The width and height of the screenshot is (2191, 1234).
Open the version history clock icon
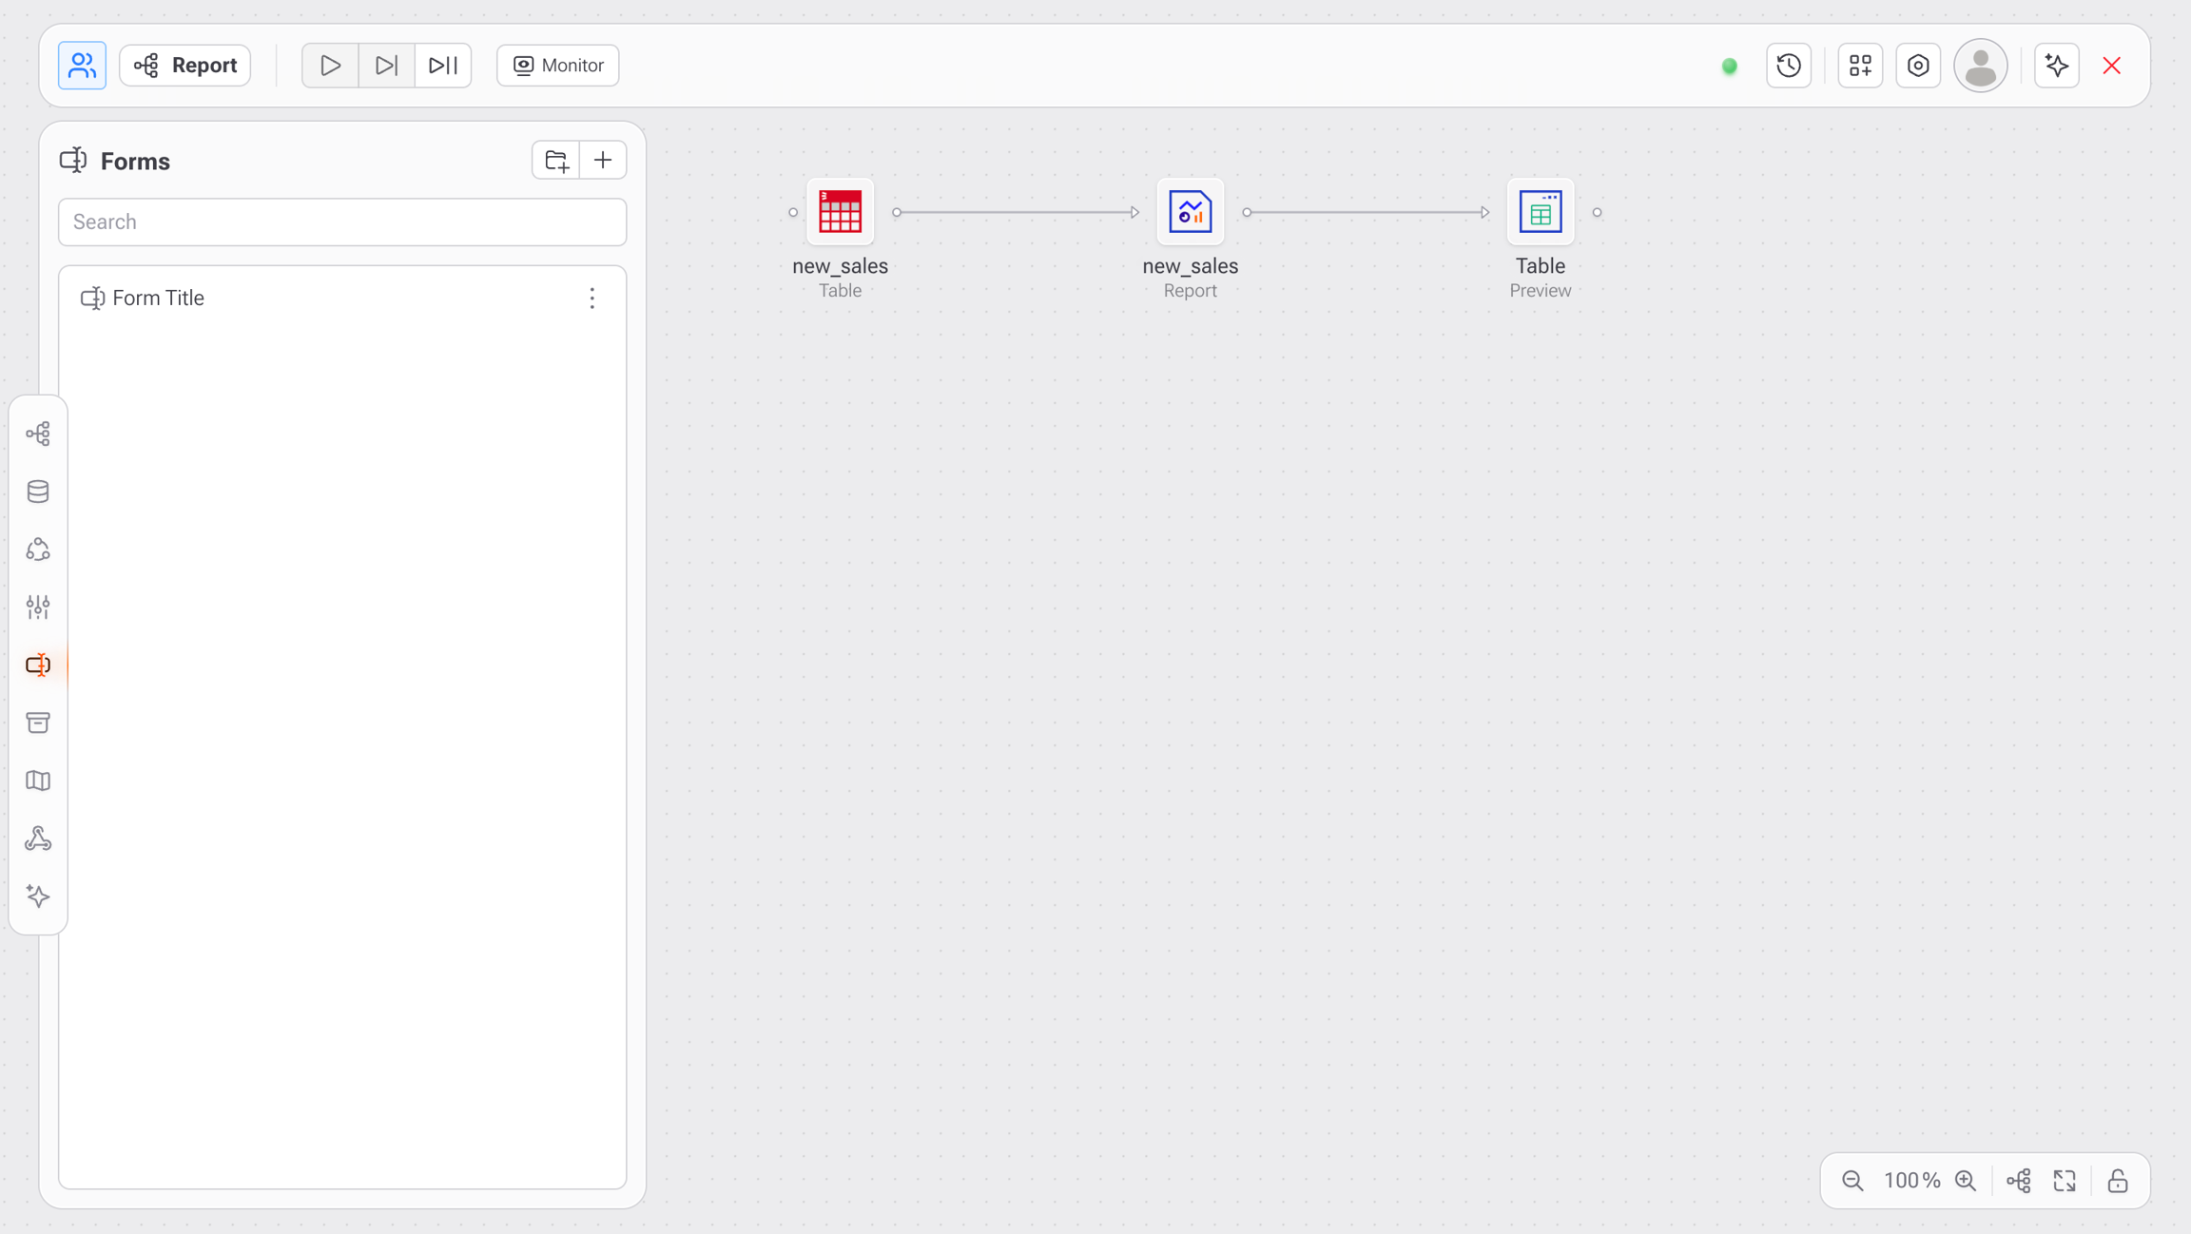pos(1788,66)
